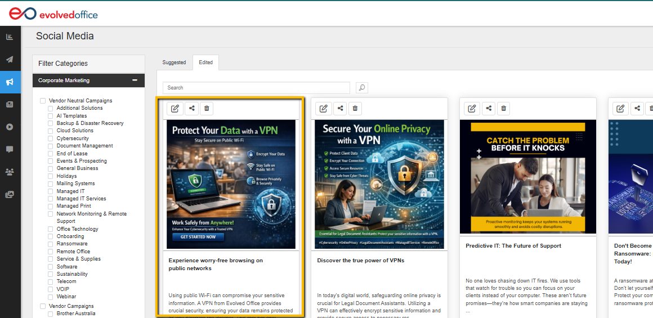Open the users group sidebar icon
The width and height of the screenshot is (653, 318).
10,172
